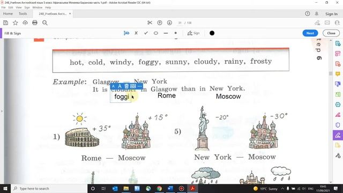
Task: Click inside the 'foggi' text field
Action: tap(121, 96)
